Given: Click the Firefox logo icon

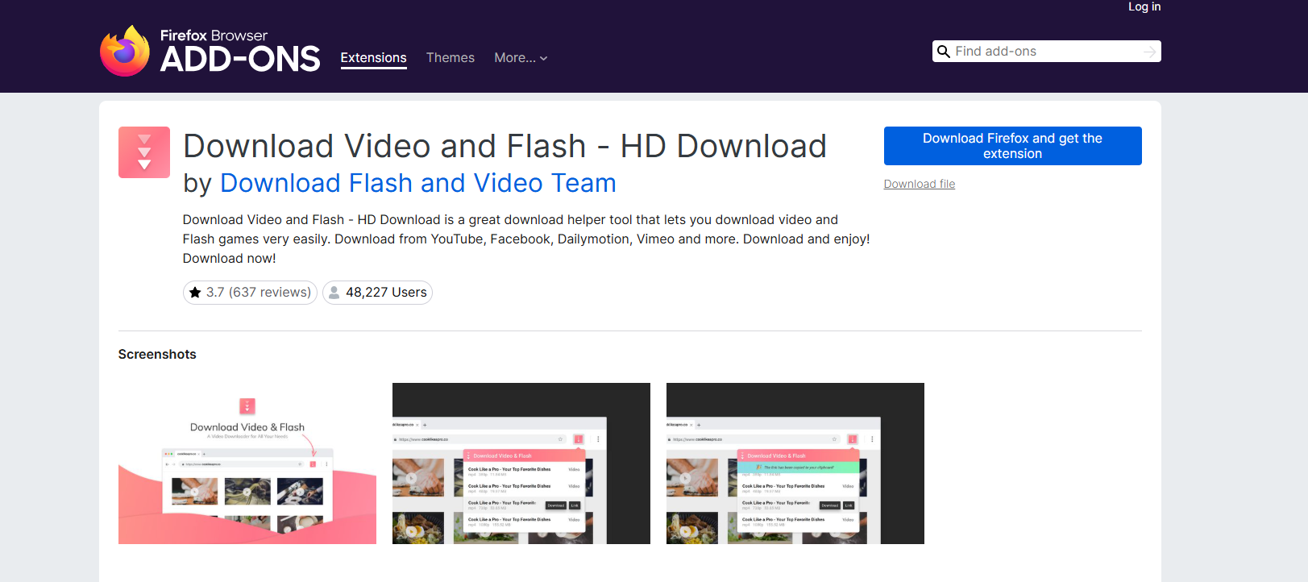Looking at the screenshot, I should pyautogui.click(x=125, y=51).
